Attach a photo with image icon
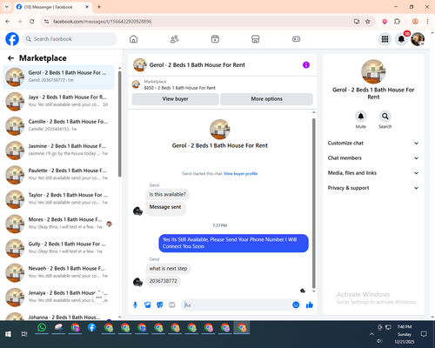Image resolution: width=435 pixels, height=348 pixels. pyautogui.click(x=148, y=304)
